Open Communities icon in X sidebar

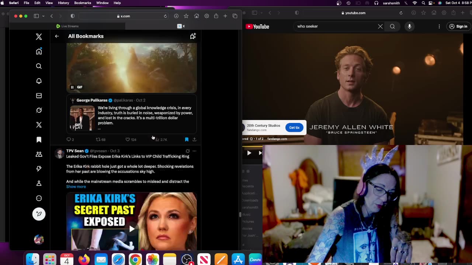tap(39, 154)
